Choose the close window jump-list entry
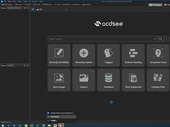 [61, 120]
